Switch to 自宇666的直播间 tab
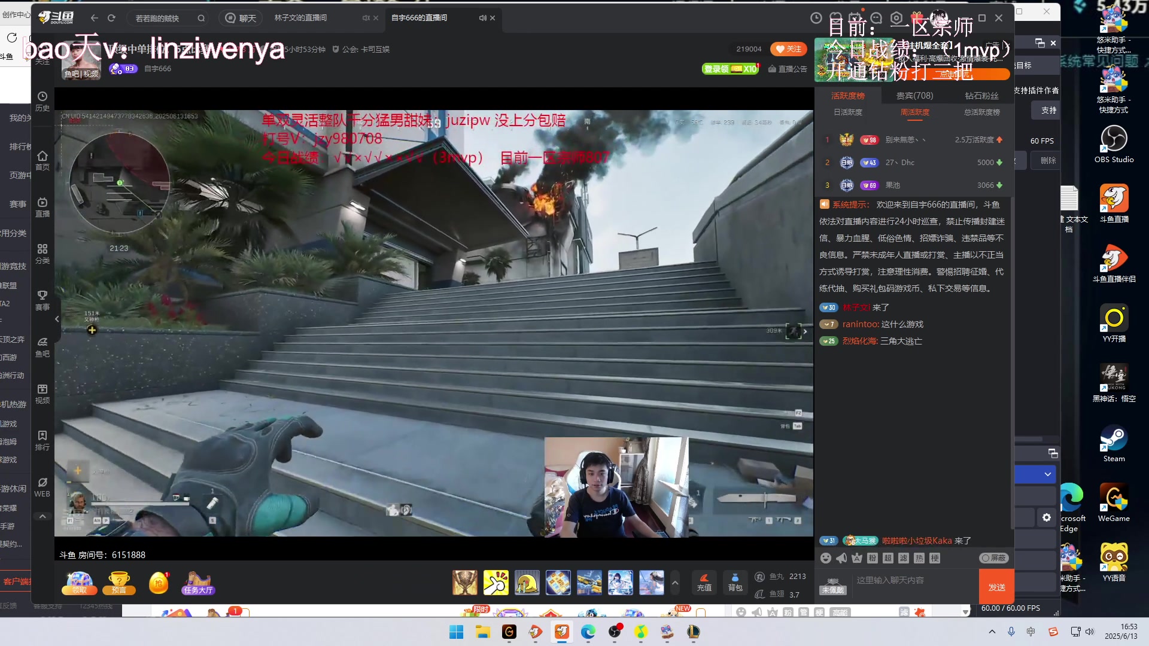This screenshot has width=1149, height=646. pyautogui.click(x=419, y=18)
